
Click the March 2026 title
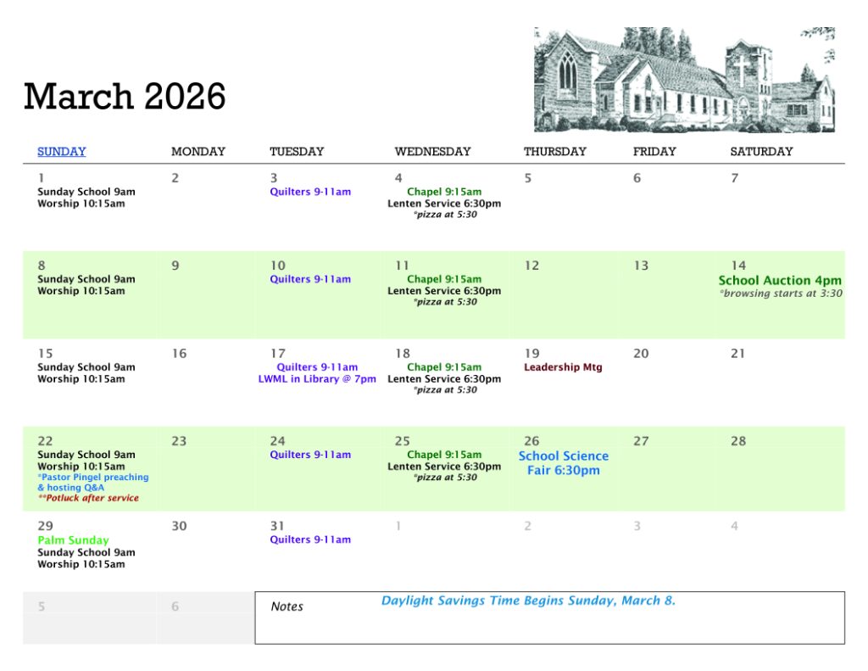tap(125, 97)
